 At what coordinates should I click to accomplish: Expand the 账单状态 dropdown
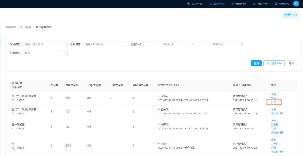coord(45,53)
